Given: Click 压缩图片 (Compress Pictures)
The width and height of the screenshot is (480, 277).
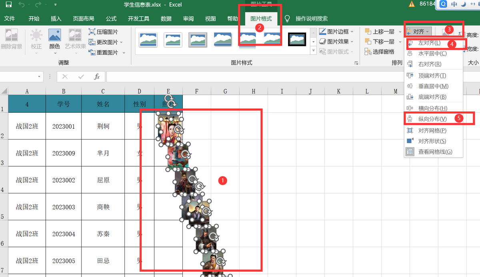Looking at the screenshot, I should (104, 32).
